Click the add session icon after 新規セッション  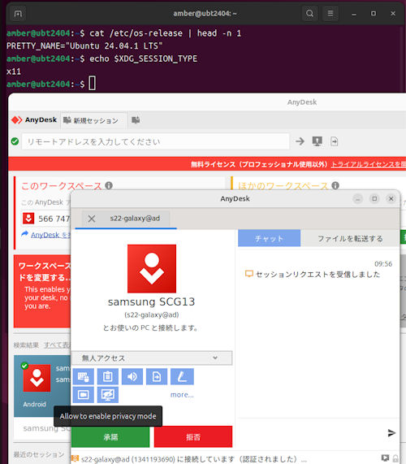136,119
